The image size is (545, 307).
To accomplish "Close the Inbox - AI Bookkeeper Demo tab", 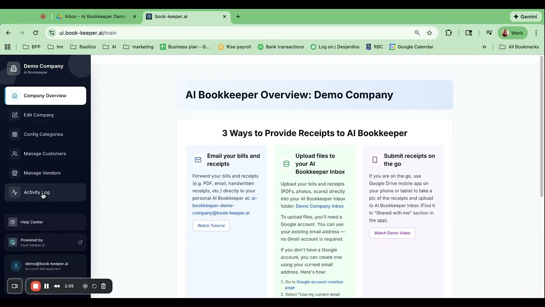I will 135,17.
